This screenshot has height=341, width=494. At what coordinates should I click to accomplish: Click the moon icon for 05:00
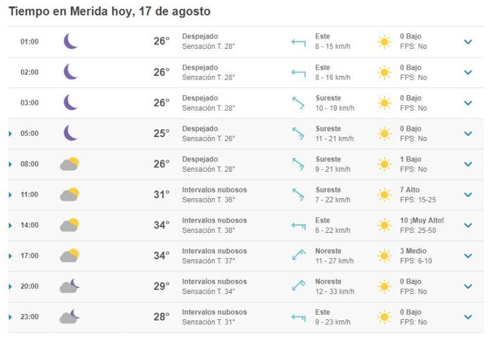[x=71, y=133]
